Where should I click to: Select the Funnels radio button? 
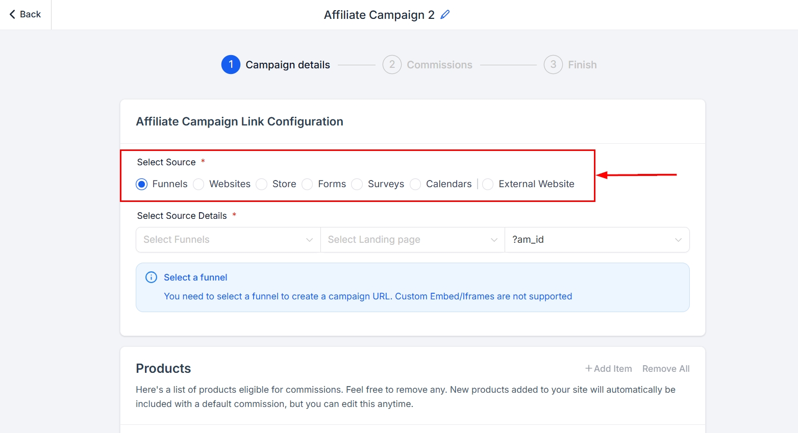142,184
